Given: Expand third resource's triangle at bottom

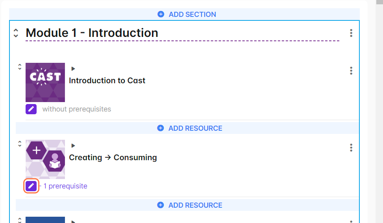Looking at the screenshot, I should pyautogui.click(x=73, y=221).
